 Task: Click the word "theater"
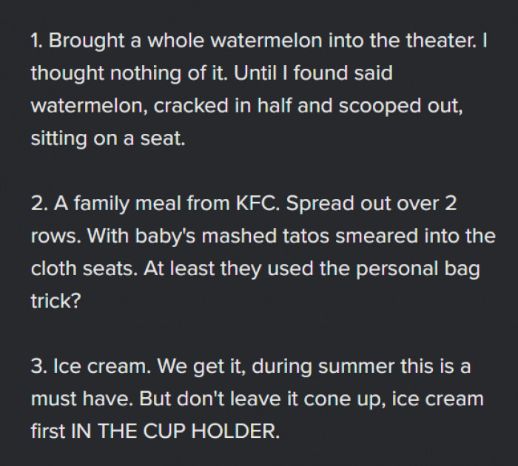(441, 41)
